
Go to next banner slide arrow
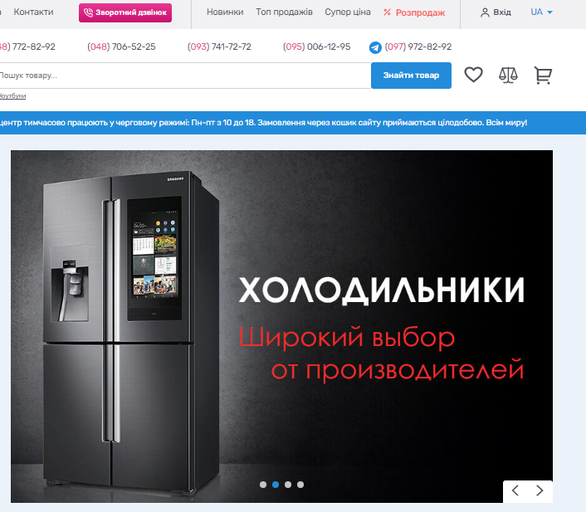point(540,490)
